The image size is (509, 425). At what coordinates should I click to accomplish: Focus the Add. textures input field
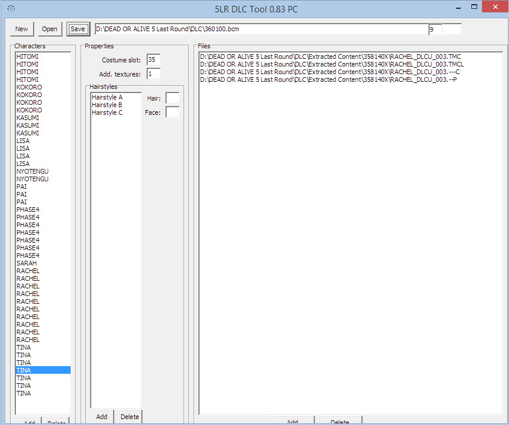click(x=154, y=74)
